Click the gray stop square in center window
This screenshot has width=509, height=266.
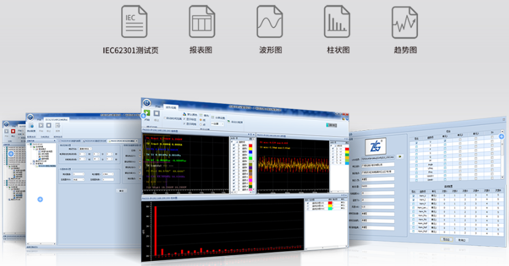click(x=157, y=114)
